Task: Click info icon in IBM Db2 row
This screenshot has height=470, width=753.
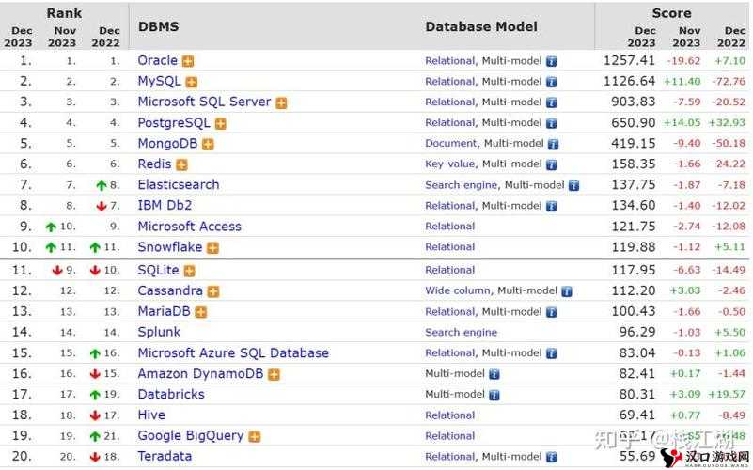Action: click(552, 206)
